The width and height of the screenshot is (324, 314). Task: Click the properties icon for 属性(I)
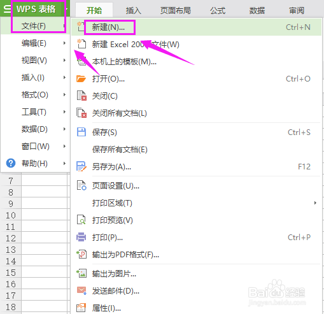[x=81, y=308]
